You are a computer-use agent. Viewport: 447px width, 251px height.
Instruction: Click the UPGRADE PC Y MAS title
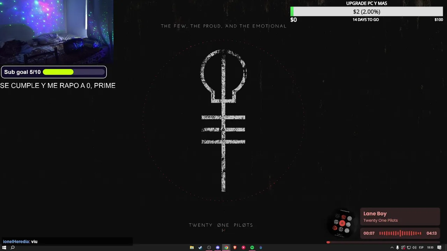click(x=366, y=3)
